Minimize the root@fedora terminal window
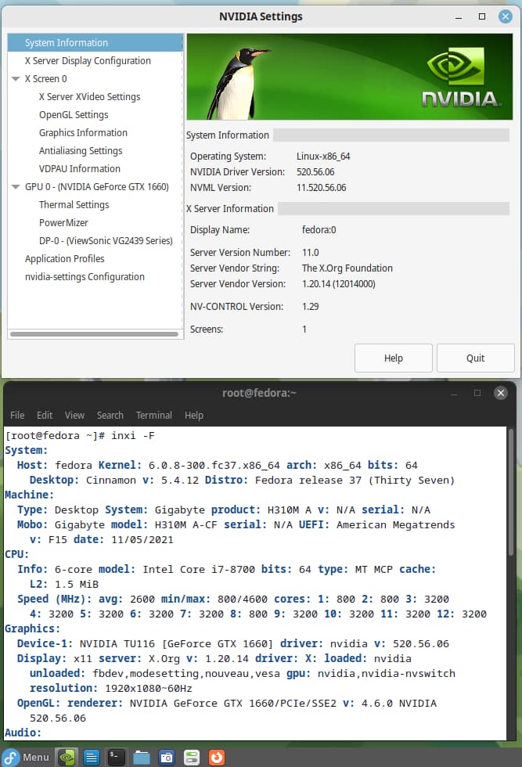The height and width of the screenshot is (767, 522). [x=454, y=393]
